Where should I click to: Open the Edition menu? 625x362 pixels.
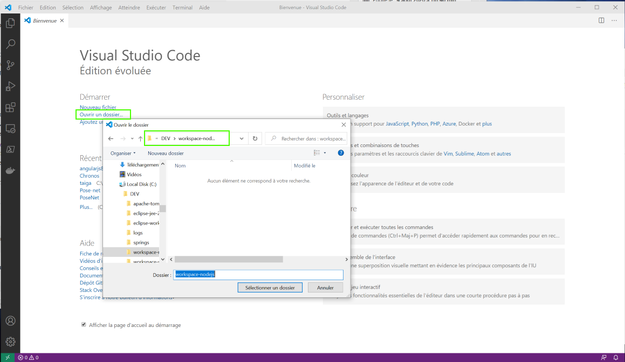point(48,8)
